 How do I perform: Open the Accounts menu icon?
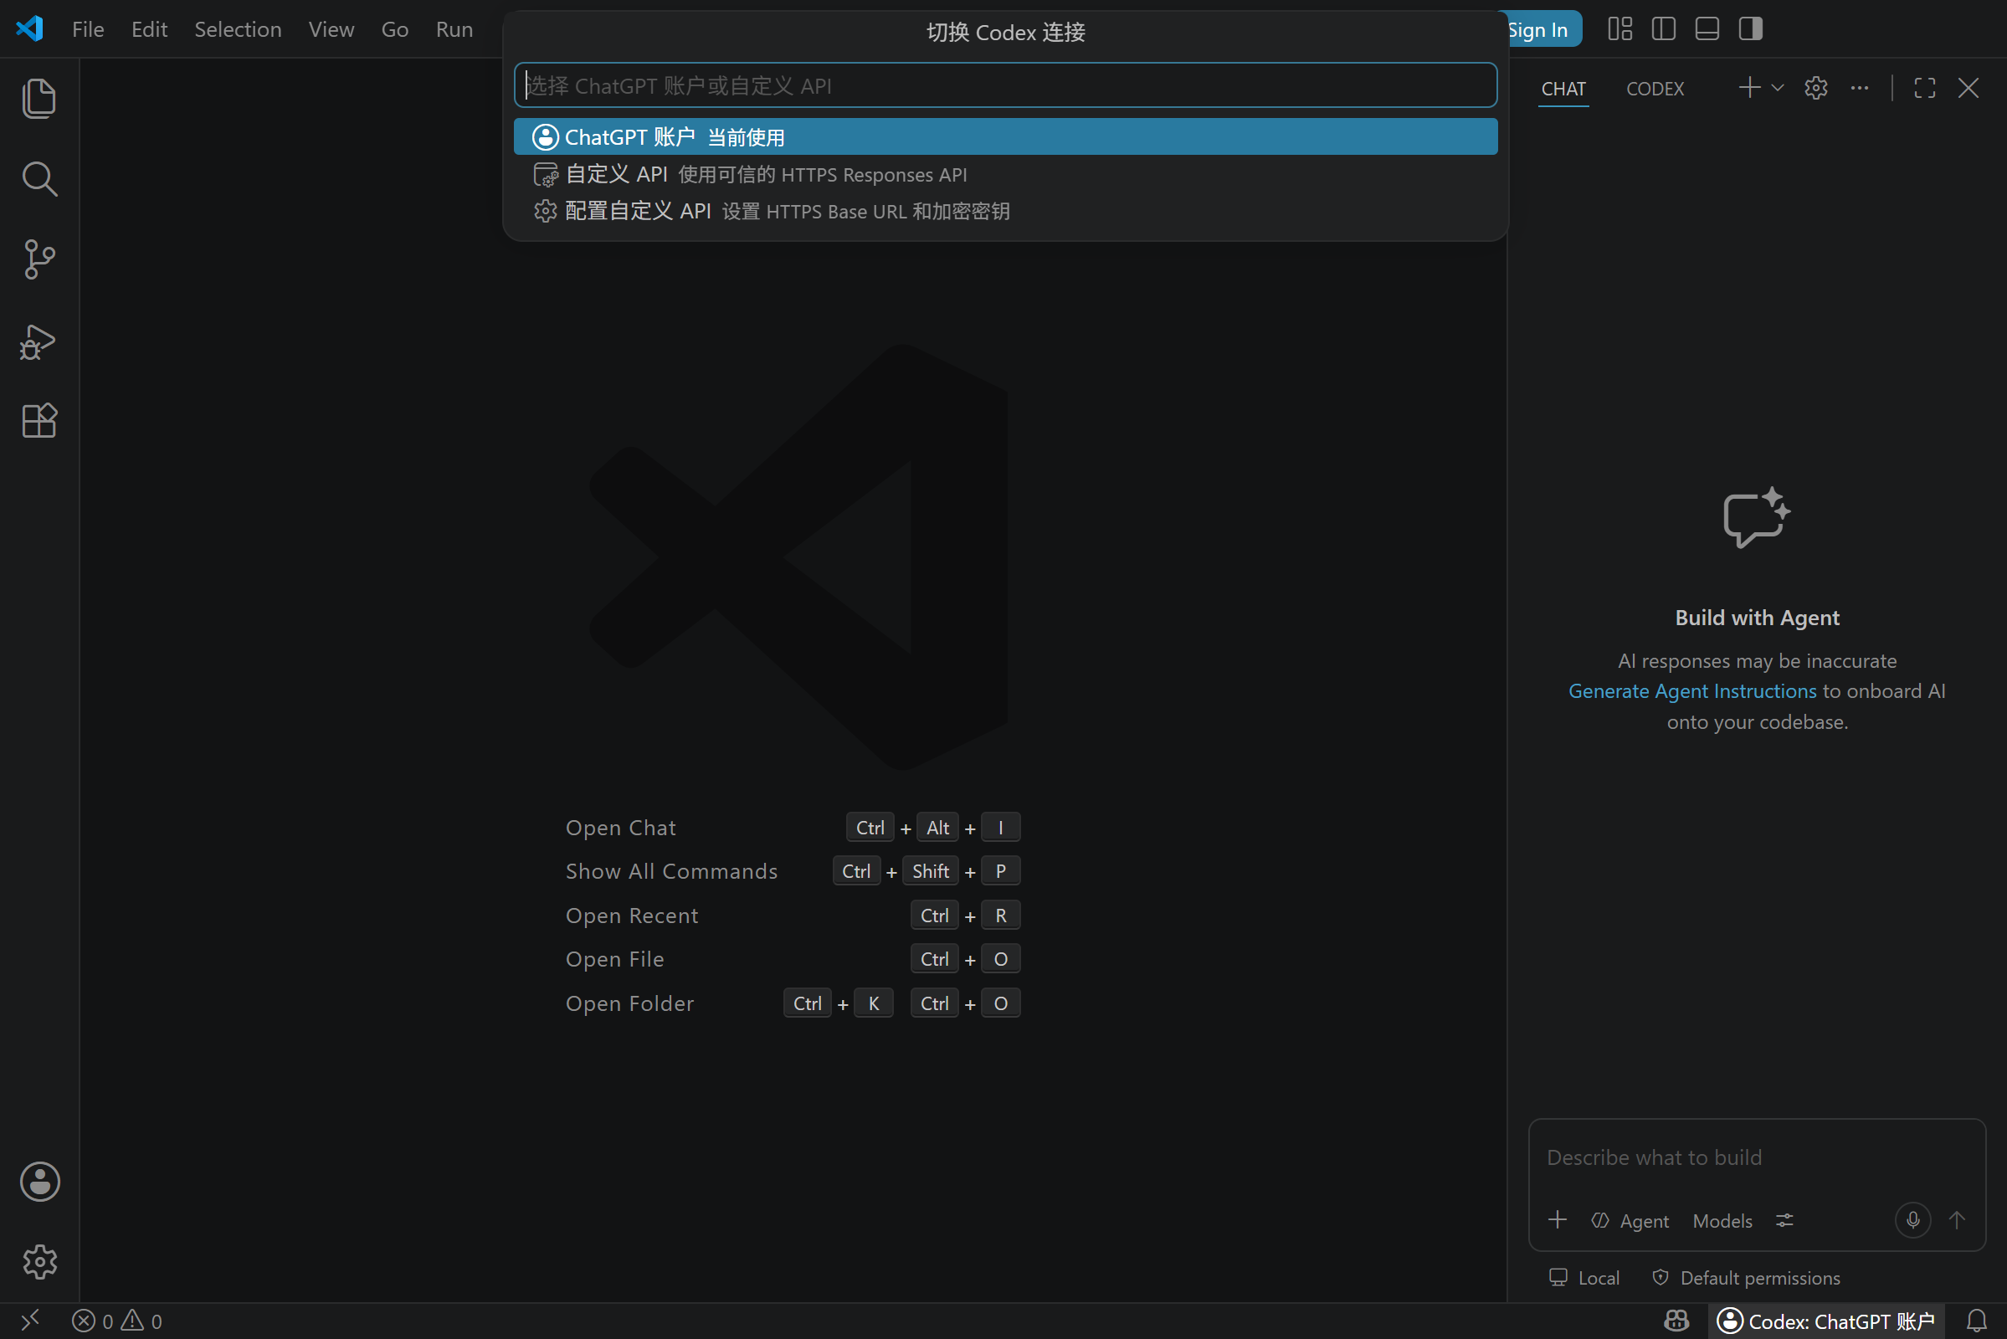[39, 1182]
